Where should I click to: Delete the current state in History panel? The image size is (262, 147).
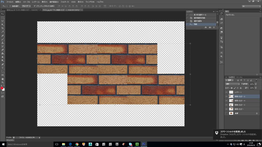pos(214,27)
